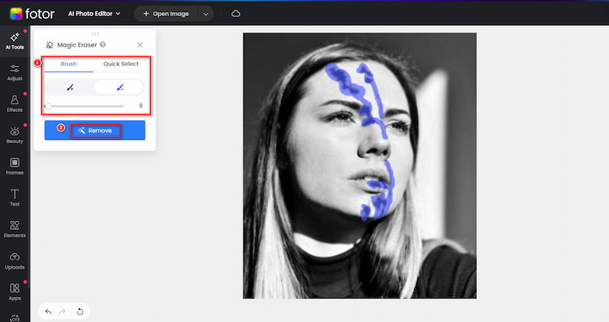Click the Magic Eraser help icon
Viewport: 609px width, 322px height.
coord(103,45)
